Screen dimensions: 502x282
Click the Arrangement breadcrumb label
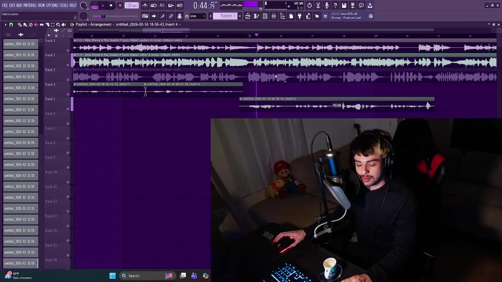pos(101,24)
